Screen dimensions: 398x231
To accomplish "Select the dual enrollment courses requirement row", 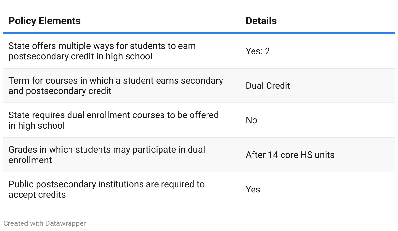I will [x=199, y=120].
